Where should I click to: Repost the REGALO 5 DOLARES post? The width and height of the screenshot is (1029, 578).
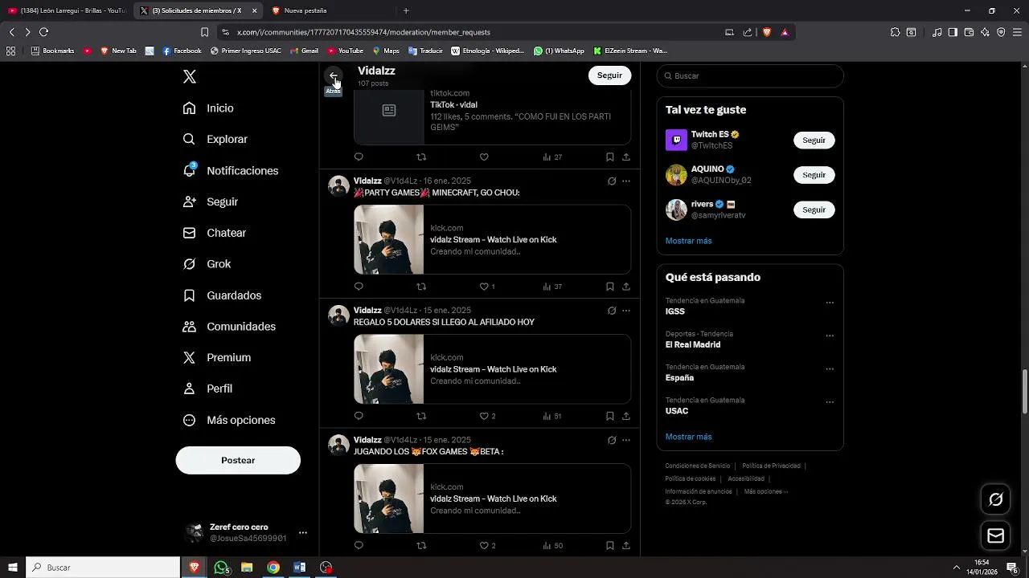421,416
